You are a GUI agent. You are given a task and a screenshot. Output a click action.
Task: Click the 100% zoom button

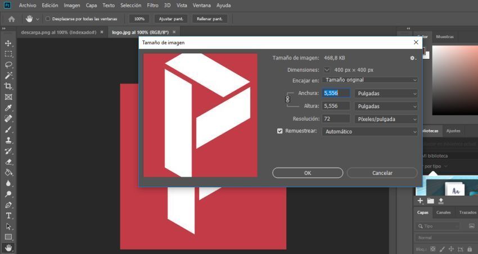point(139,19)
